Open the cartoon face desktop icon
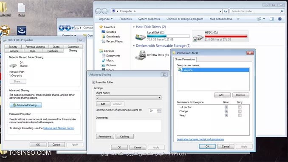 click(x=5, y=31)
